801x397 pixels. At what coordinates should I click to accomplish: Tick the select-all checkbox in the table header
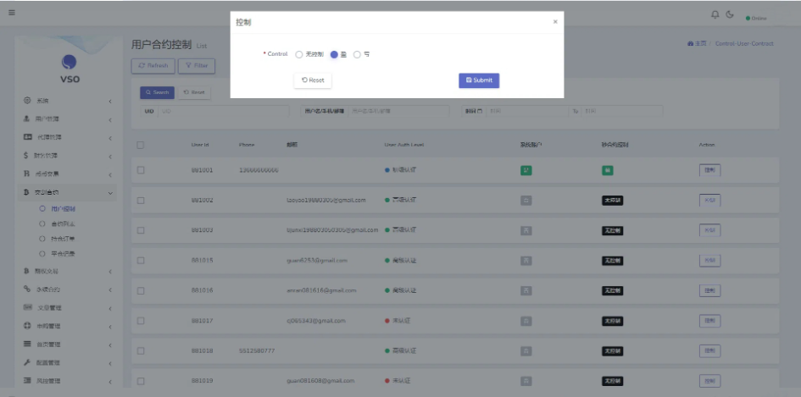[141, 145]
